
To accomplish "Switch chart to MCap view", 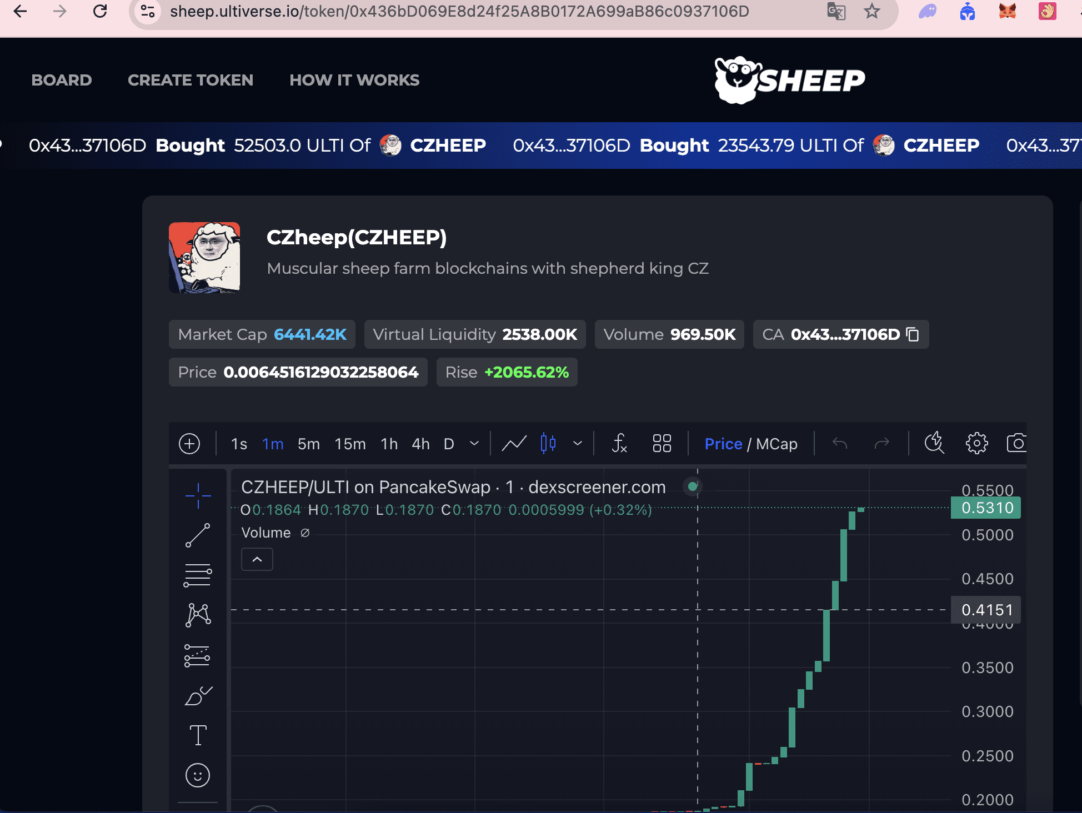I will (x=777, y=444).
